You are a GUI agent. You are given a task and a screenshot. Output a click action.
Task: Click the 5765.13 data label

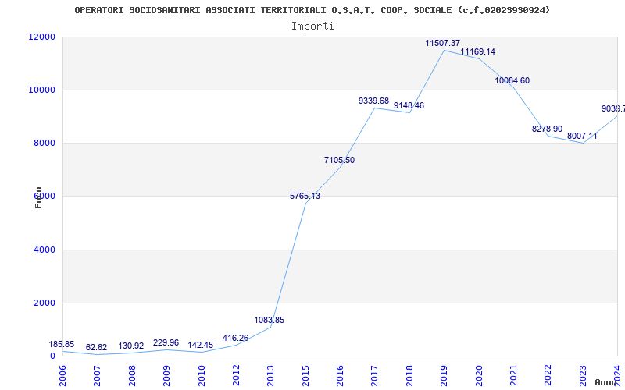tap(305, 196)
